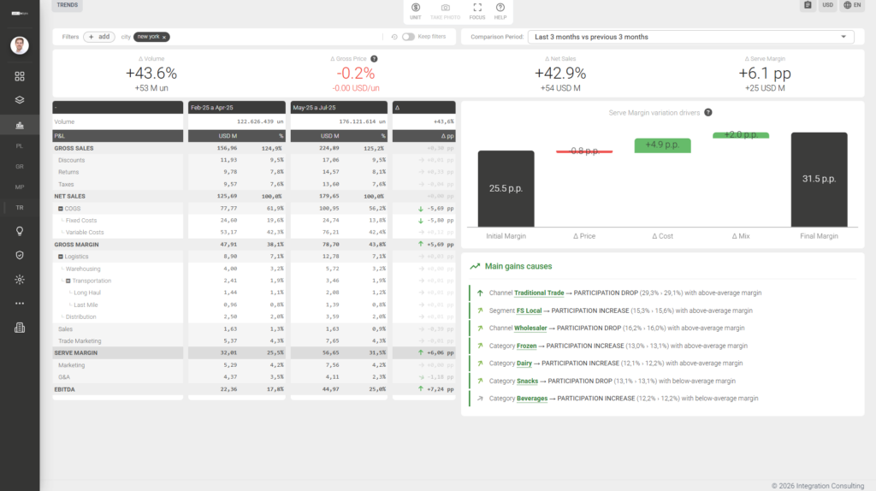876x491 pixels.
Task: Open the Frozen category link
Action: (x=526, y=346)
